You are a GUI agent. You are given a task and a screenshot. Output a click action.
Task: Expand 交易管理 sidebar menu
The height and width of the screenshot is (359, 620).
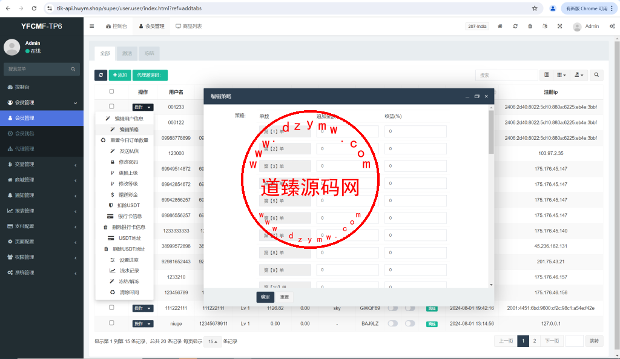42,165
